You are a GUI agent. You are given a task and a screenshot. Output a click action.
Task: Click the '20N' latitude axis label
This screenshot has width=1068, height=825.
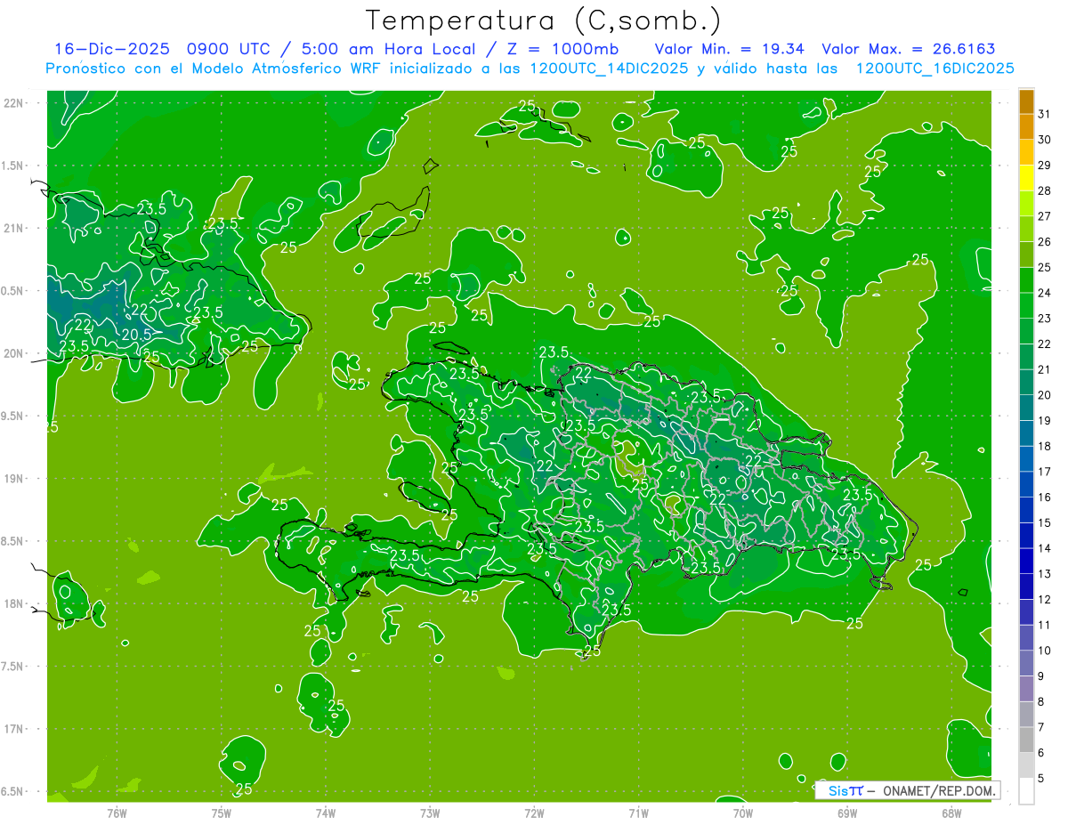click(x=13, y=353)
